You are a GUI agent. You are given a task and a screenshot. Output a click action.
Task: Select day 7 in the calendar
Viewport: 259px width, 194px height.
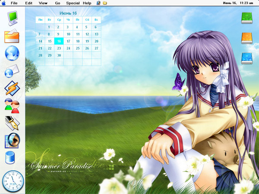[x=39, y=34]
